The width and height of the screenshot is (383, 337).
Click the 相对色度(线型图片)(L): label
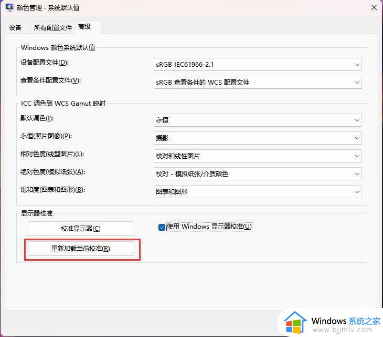point(52,154)
